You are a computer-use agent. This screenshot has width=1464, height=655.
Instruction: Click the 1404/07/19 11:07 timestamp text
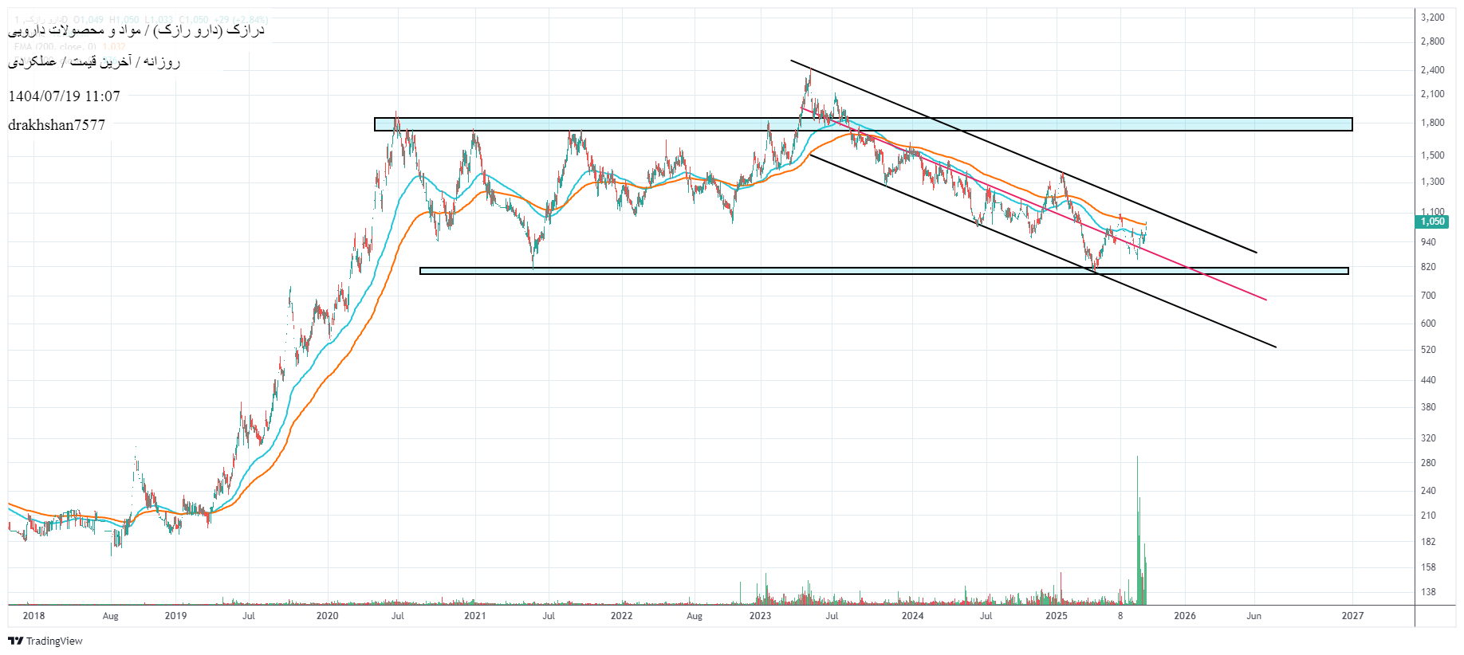[64, 96]
